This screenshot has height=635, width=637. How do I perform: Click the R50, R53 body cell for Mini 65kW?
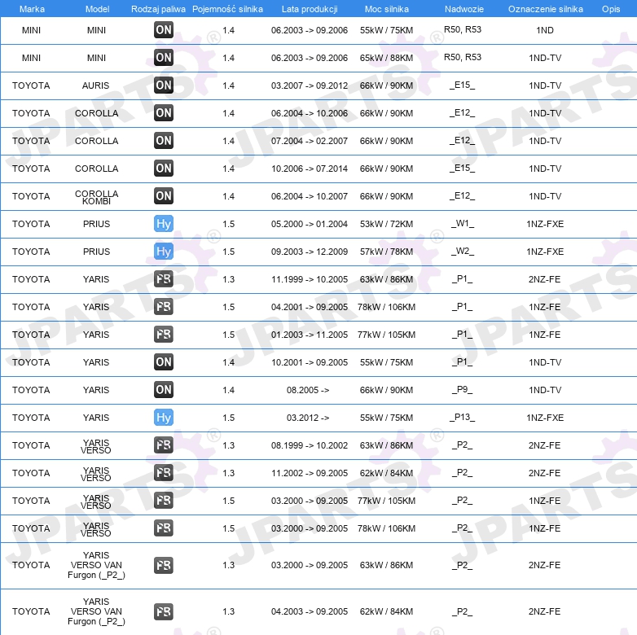click(463, 57)
